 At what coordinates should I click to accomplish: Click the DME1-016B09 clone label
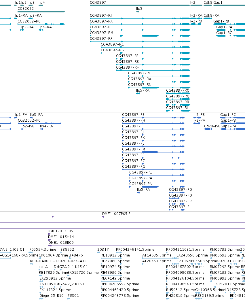pyautogui.click(x=61, y=242)
